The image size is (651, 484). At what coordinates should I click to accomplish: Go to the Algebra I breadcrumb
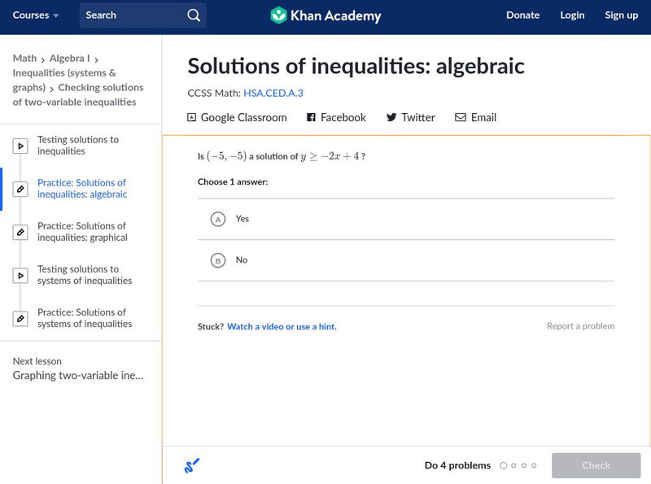click(x=69, y=59)
